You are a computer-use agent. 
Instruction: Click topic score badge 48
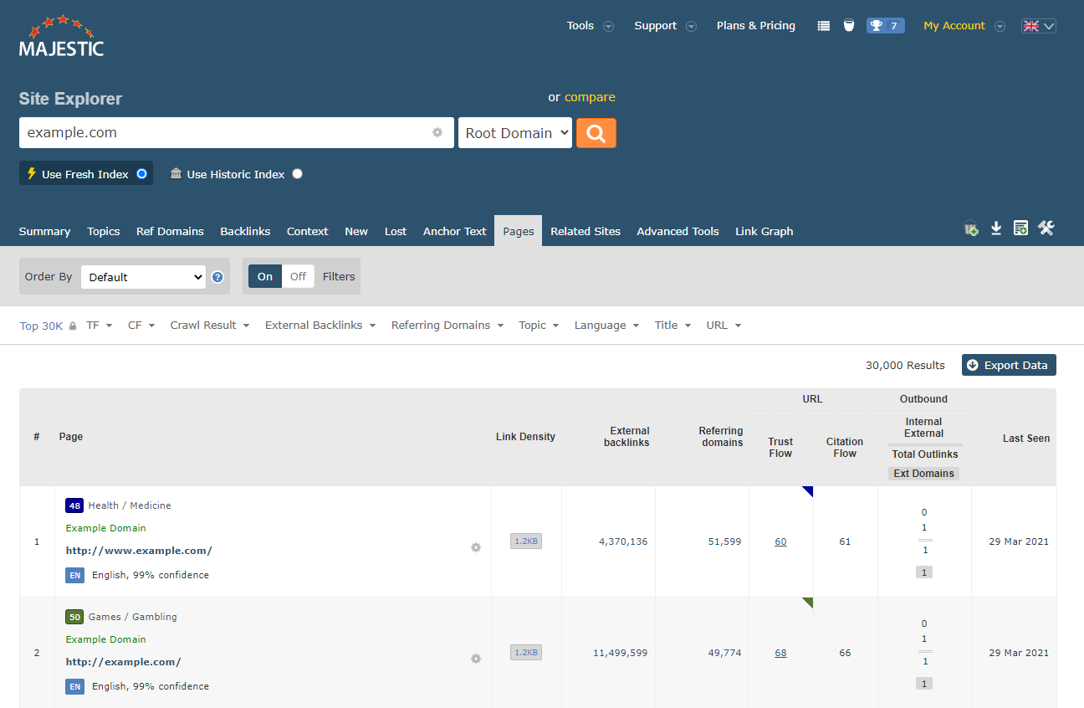coord(74,505)
